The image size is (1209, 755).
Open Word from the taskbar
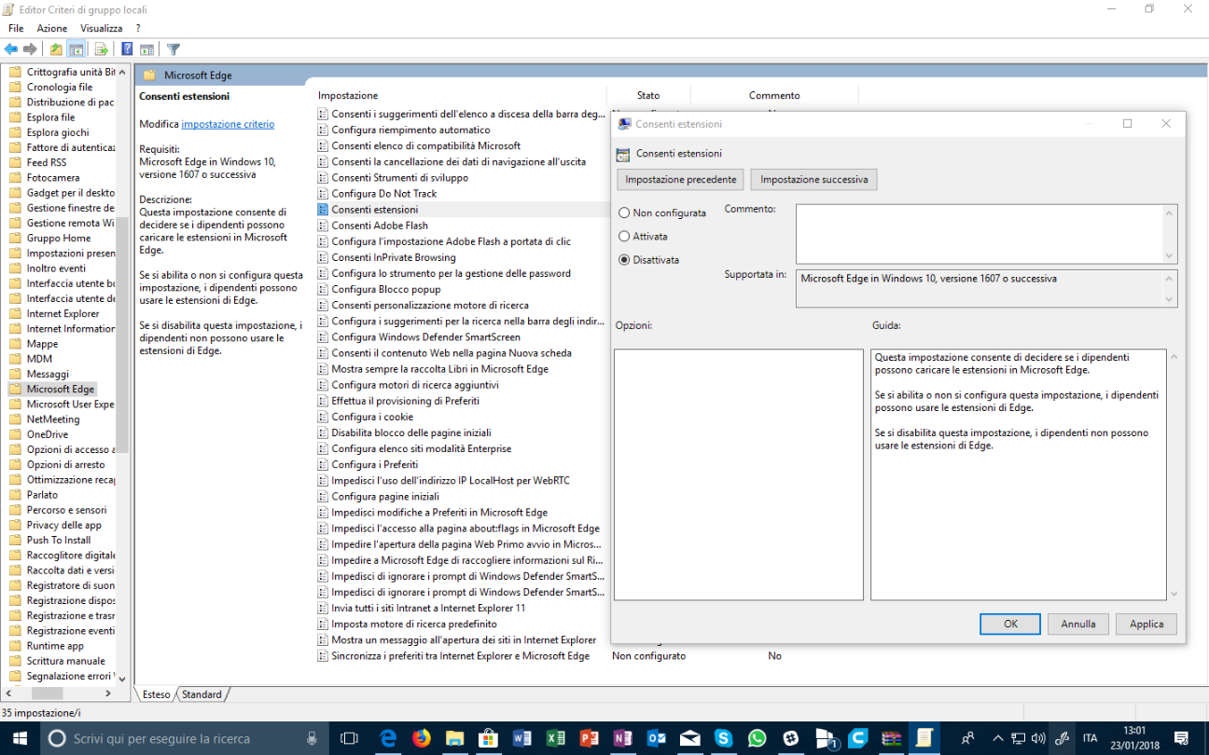521,738
